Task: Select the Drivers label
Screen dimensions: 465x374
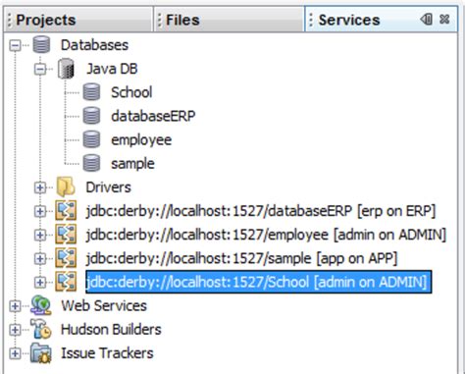Action: click(108, 187)
